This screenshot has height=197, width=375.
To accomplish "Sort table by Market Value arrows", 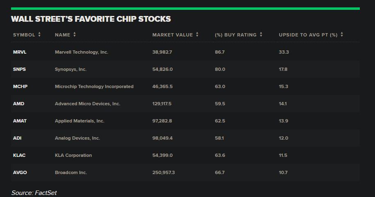I will click(x=197, y=34).
